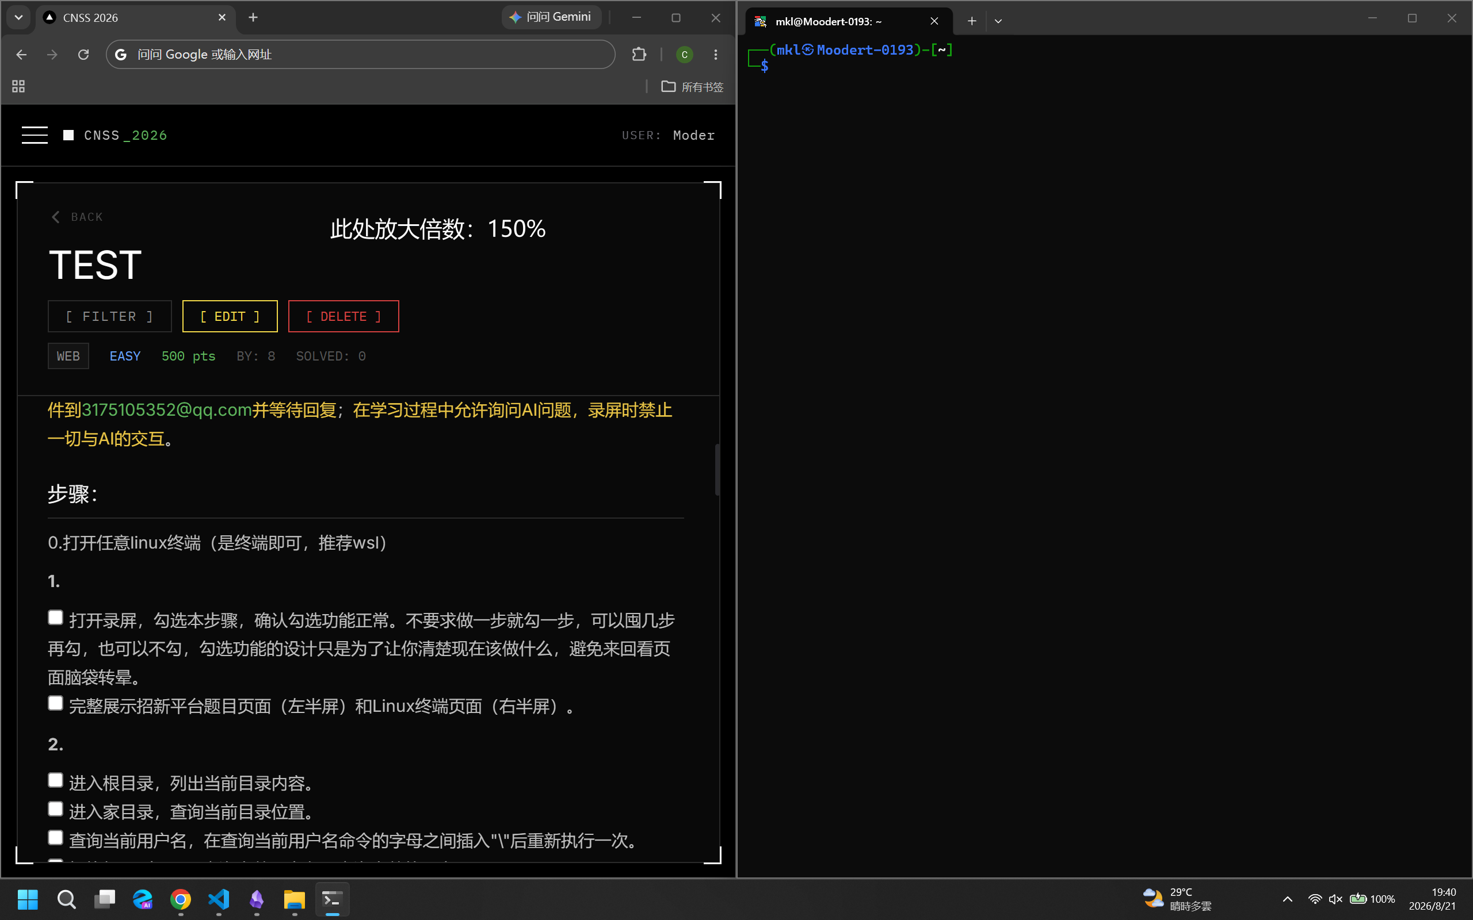This screenshot has width=1473, height=920.
Task: Open Task View on taskbar
Action: coord(105,899)
